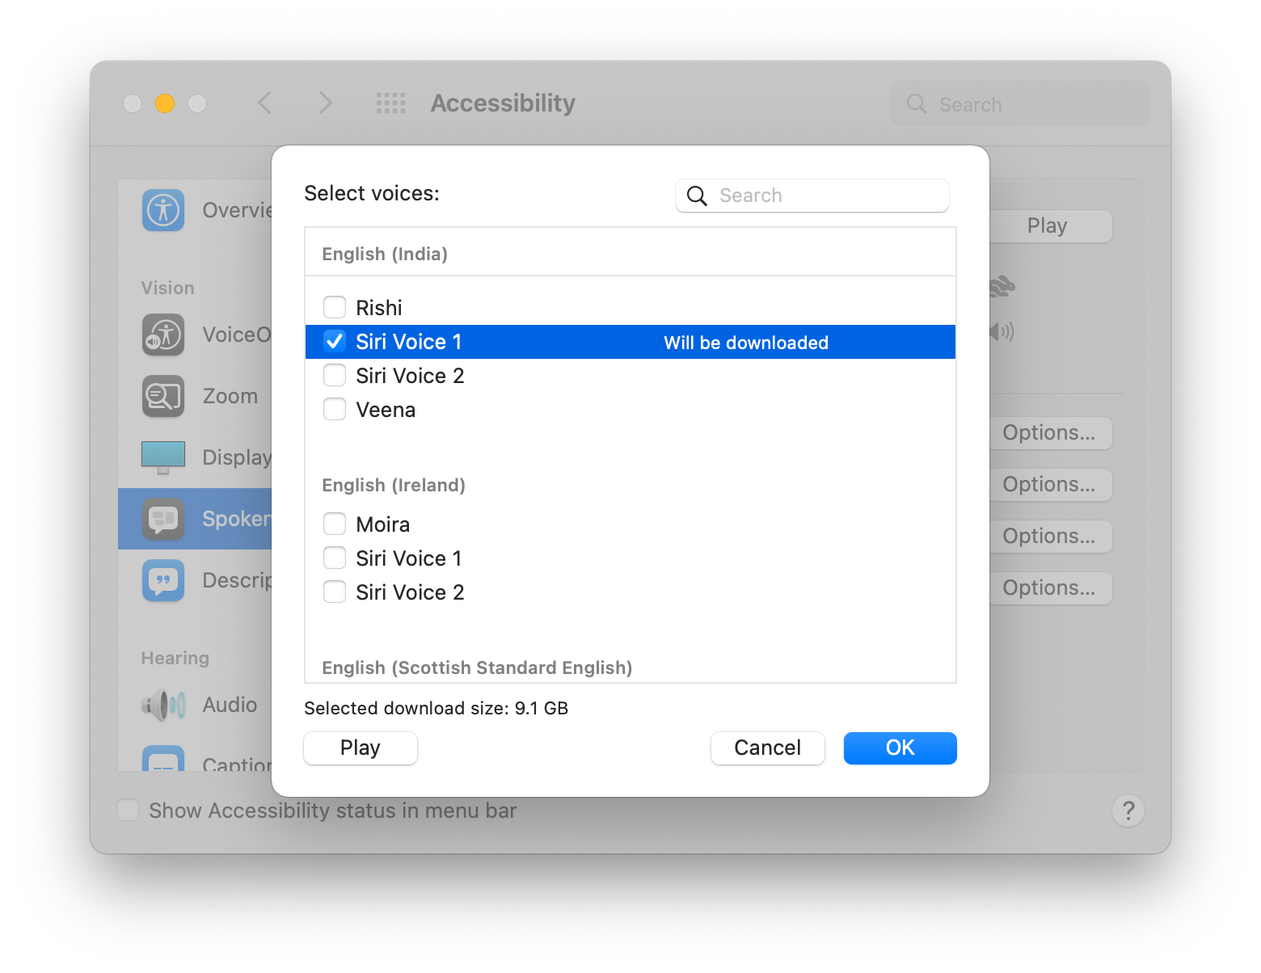Enable Siri Voice 2 under English (Ireland)

tap(335, 592)
